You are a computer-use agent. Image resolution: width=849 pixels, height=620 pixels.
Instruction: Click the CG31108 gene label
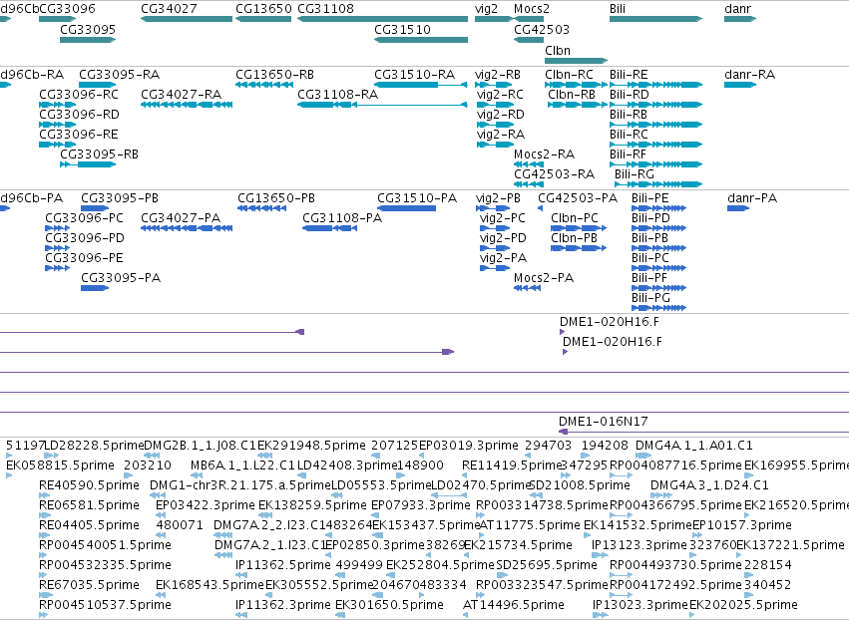tap(325, 9)
